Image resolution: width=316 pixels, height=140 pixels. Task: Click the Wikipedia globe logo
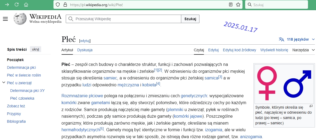point(20,19)
